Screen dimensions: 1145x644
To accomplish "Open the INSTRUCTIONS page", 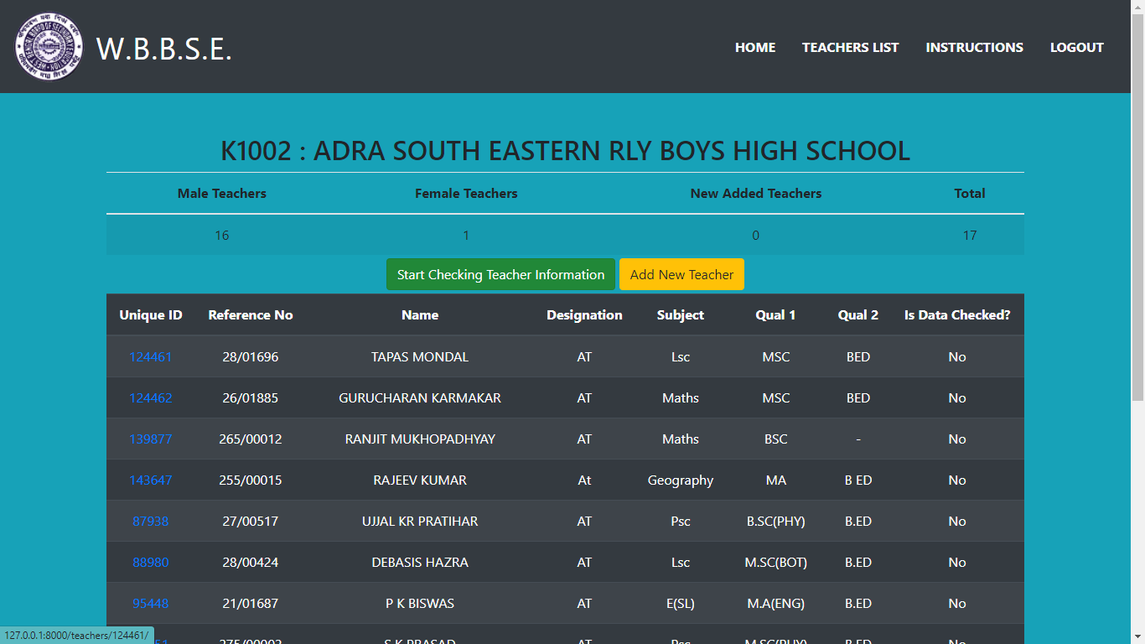I will (974, 48).
